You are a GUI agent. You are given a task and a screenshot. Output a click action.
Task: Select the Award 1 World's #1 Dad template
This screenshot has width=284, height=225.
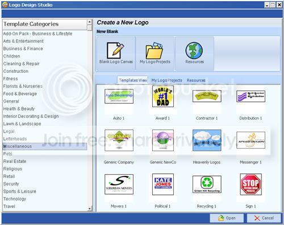163,96
